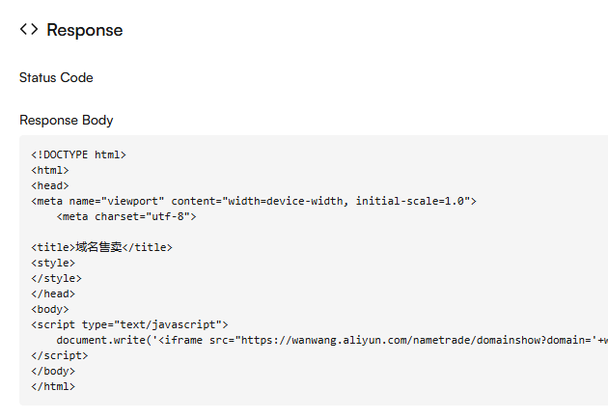This screenshot has height=419, width=608.
Task: Click the Response Body label
Action: 66,121
